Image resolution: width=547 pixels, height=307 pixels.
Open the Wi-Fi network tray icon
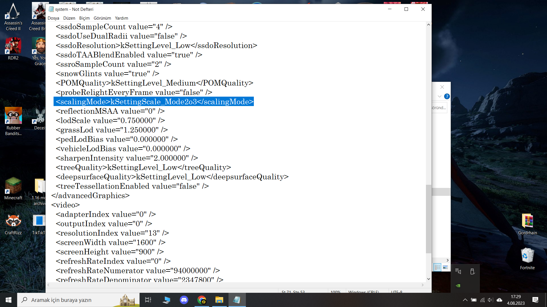coord(482,300)
